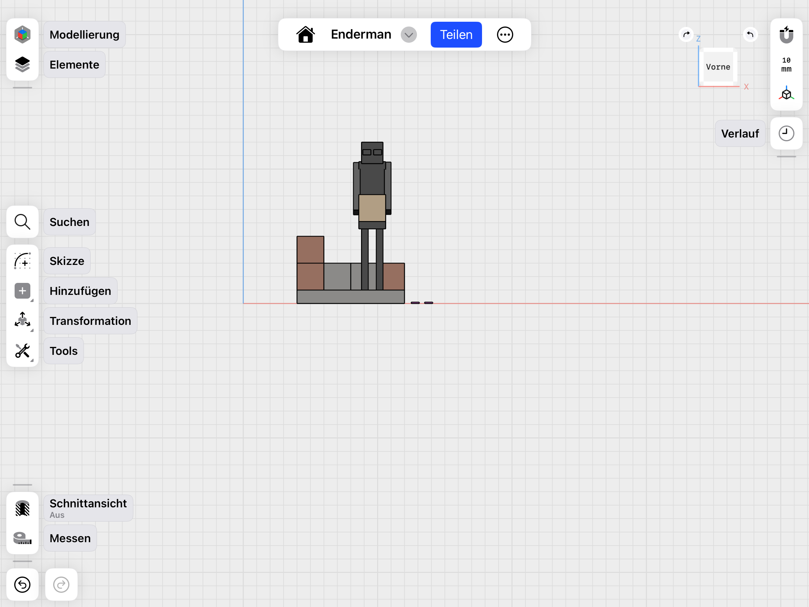Open the Modellierung cube icon
The image size is (809, 607).
[x=22, y=34]
